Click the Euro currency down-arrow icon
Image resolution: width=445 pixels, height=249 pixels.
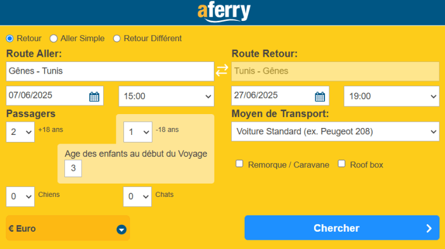pyautogui.click(x=121, y=229)
